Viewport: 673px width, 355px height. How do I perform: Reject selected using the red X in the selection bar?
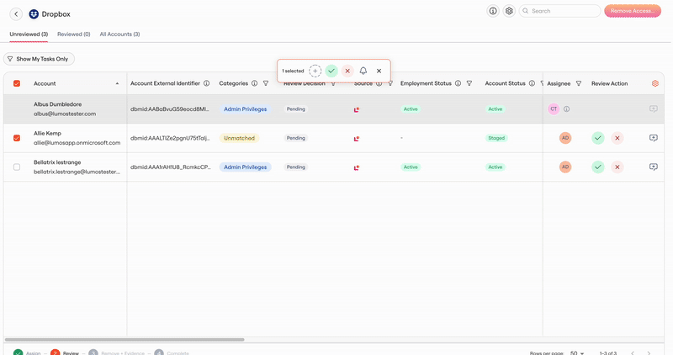347,71
